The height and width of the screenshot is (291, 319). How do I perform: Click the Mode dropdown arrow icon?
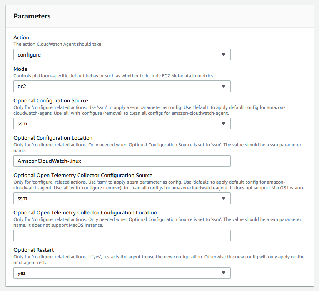point(224,86)
